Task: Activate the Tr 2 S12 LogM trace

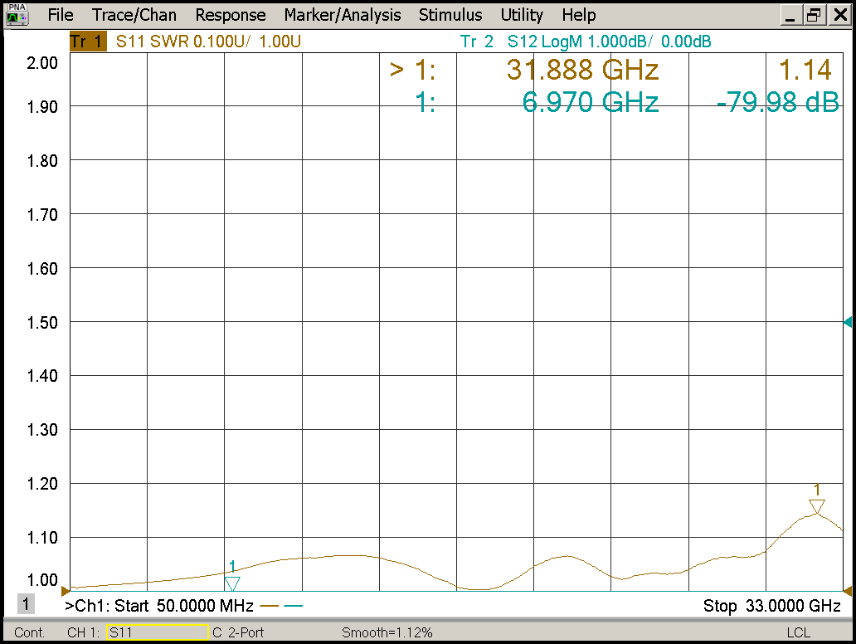Action: 585,41
